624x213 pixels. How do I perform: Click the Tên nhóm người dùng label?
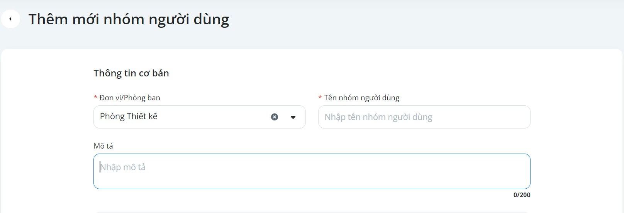coord(362,98)
